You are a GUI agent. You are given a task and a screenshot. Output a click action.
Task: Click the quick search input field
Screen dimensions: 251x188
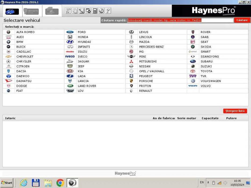click(180, 20)
